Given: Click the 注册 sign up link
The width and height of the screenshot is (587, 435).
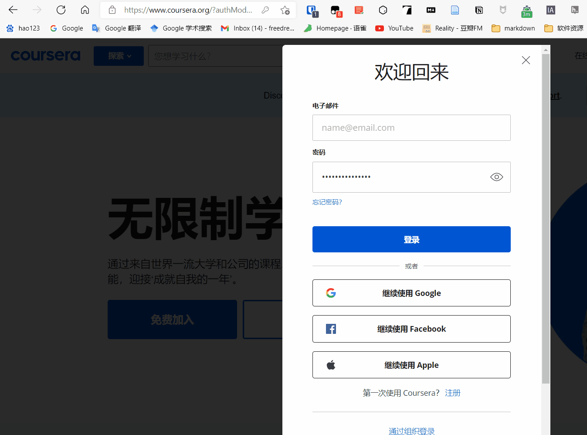Looking at the screenshot, I should pyautogui.click(x=453, y=393).
